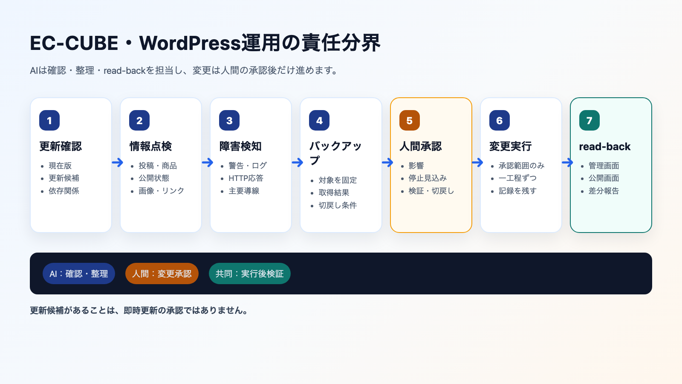Click the 依存関係 bullet item

(64, 191)
